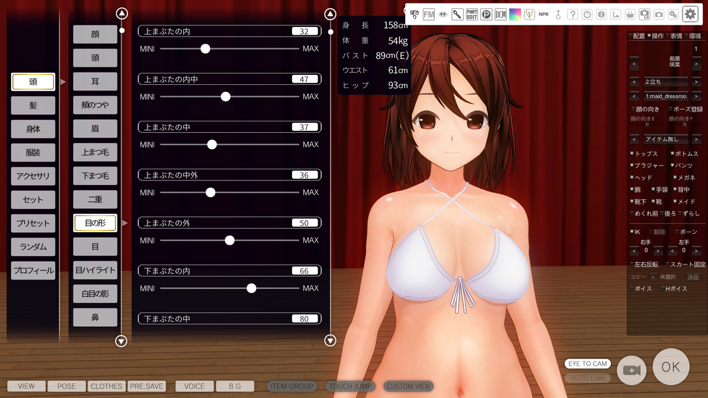Click the CLOTHES button
Screen dimensions: 708x398
click(x=106, y=386)
